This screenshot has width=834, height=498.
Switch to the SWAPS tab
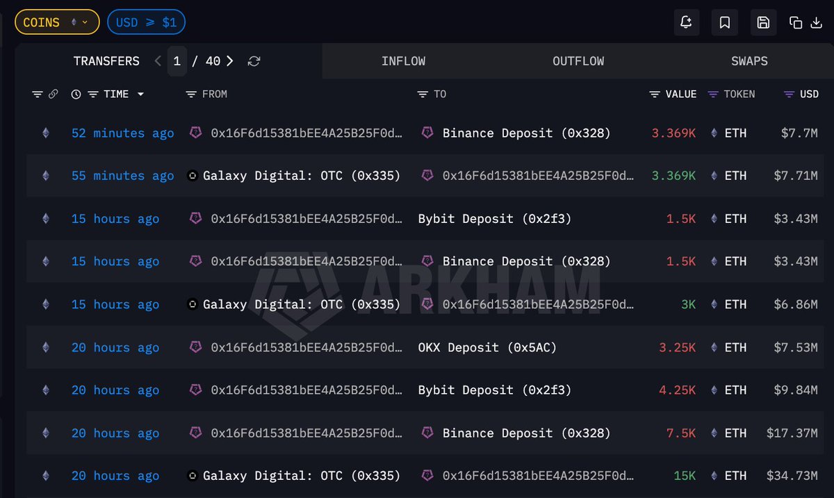click(749, 61)
